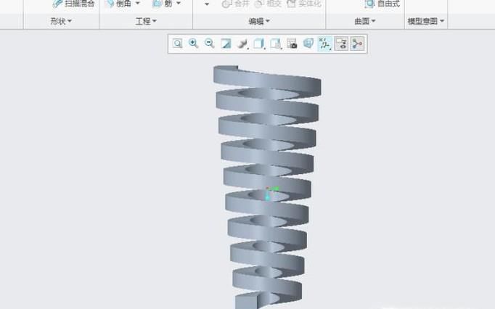Click the rendering appearance sphere icon
495x309 pixels.
click(x=243, y=44)
